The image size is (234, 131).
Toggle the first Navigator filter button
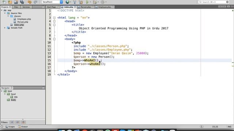(12, 122)
